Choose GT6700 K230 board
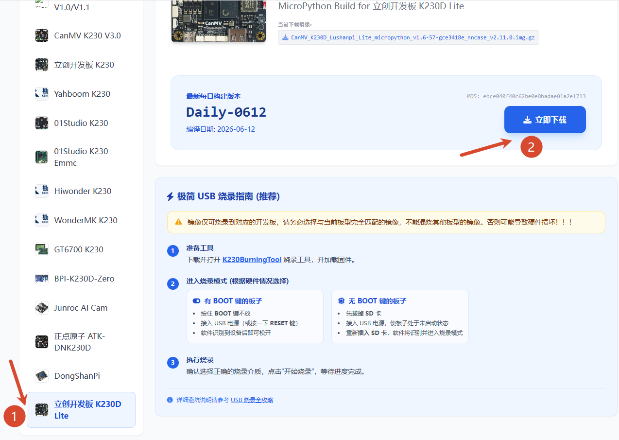Screen dimensions: 619x440 81,249
